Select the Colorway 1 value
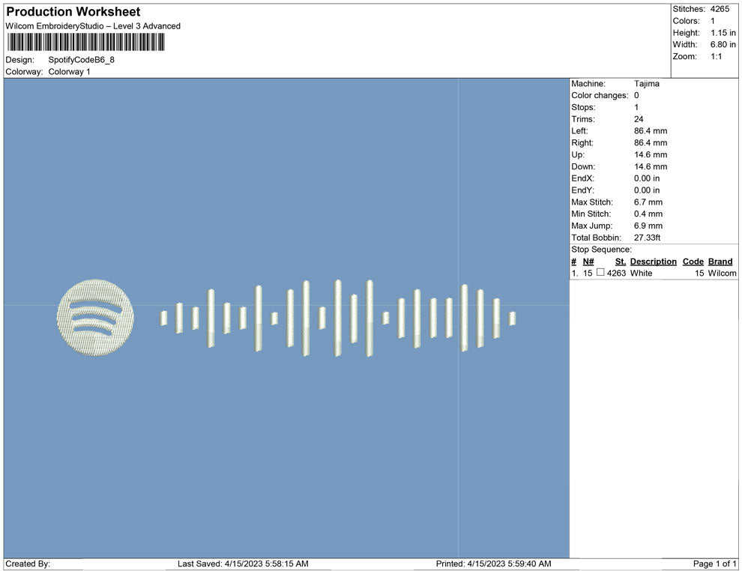 69,71
